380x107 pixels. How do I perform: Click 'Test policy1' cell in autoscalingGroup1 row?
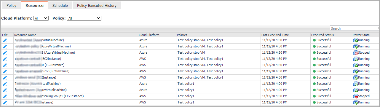click(x=186, y=96)
